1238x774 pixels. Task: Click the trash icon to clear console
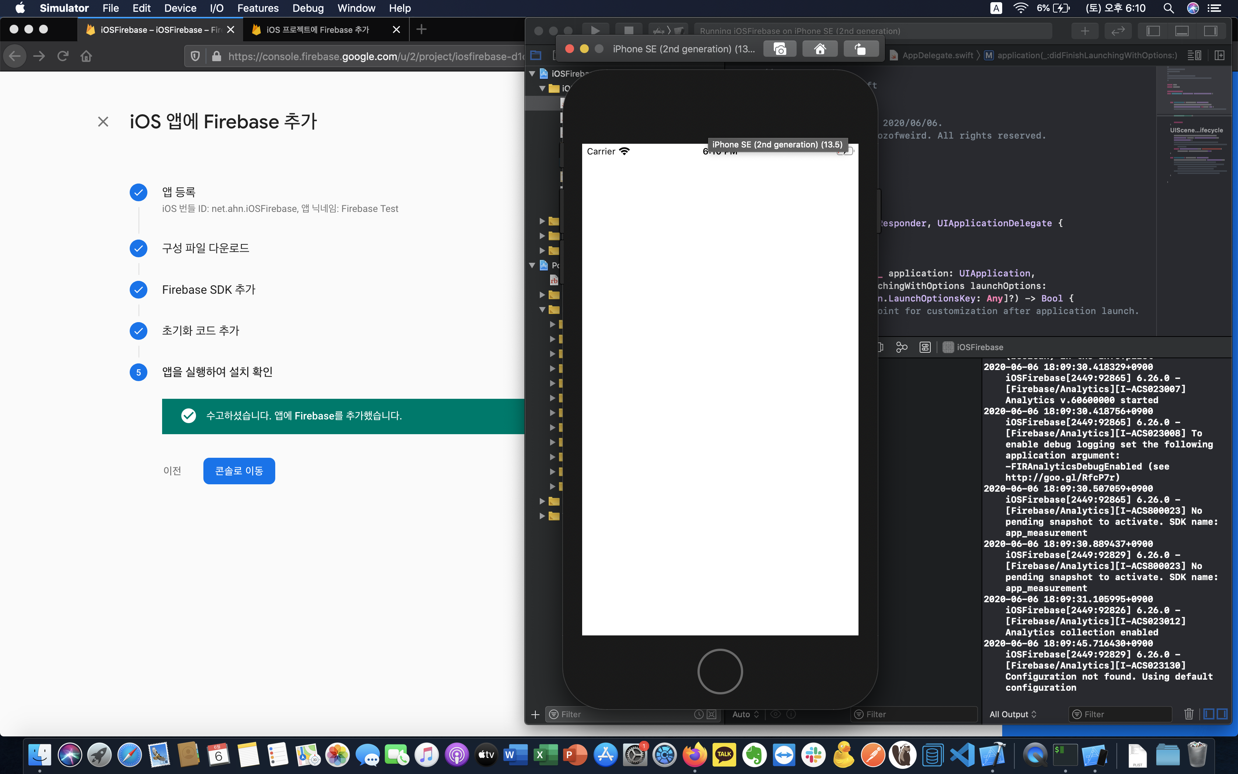point(1189,714)
